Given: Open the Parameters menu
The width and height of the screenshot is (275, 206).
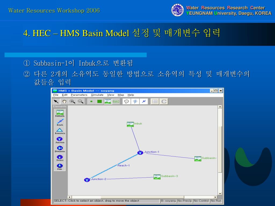Looking at the screenshot, I should [x=79, y=95].
